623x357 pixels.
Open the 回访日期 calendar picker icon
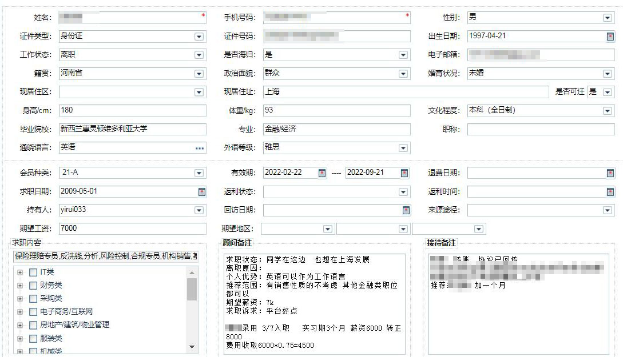(406, 210)
